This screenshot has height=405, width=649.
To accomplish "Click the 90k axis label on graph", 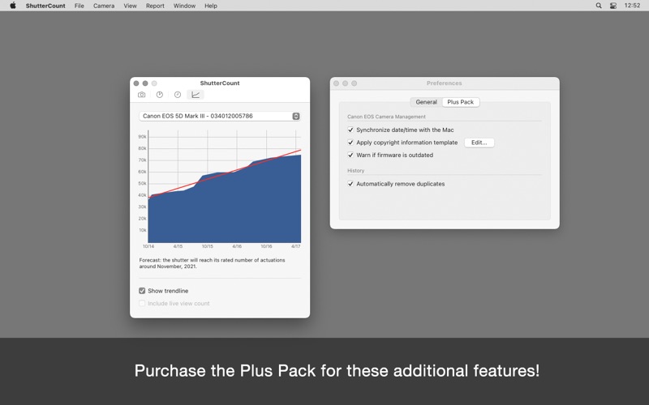I will pos(143,137).
